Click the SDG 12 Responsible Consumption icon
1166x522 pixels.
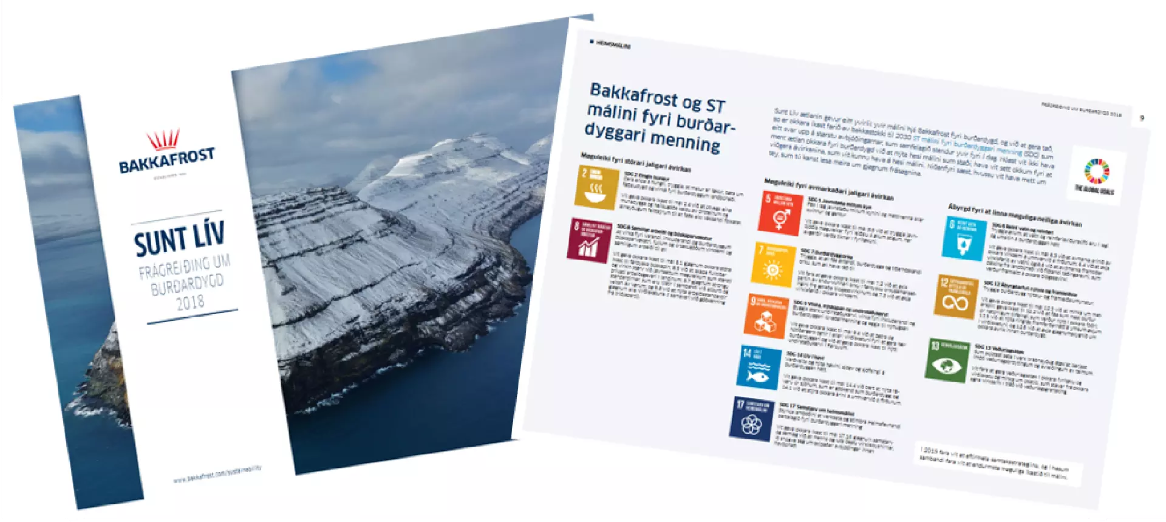pos(956,296)
